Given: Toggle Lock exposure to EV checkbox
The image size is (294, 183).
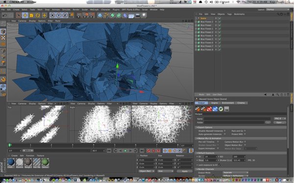Looking at the screenshot, I should click(x=219, y=165).
